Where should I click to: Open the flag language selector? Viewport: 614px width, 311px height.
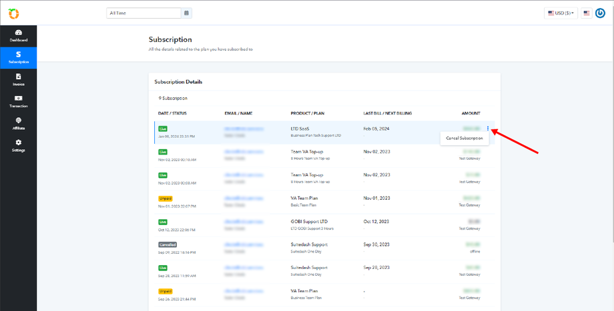tap(587, 13)
